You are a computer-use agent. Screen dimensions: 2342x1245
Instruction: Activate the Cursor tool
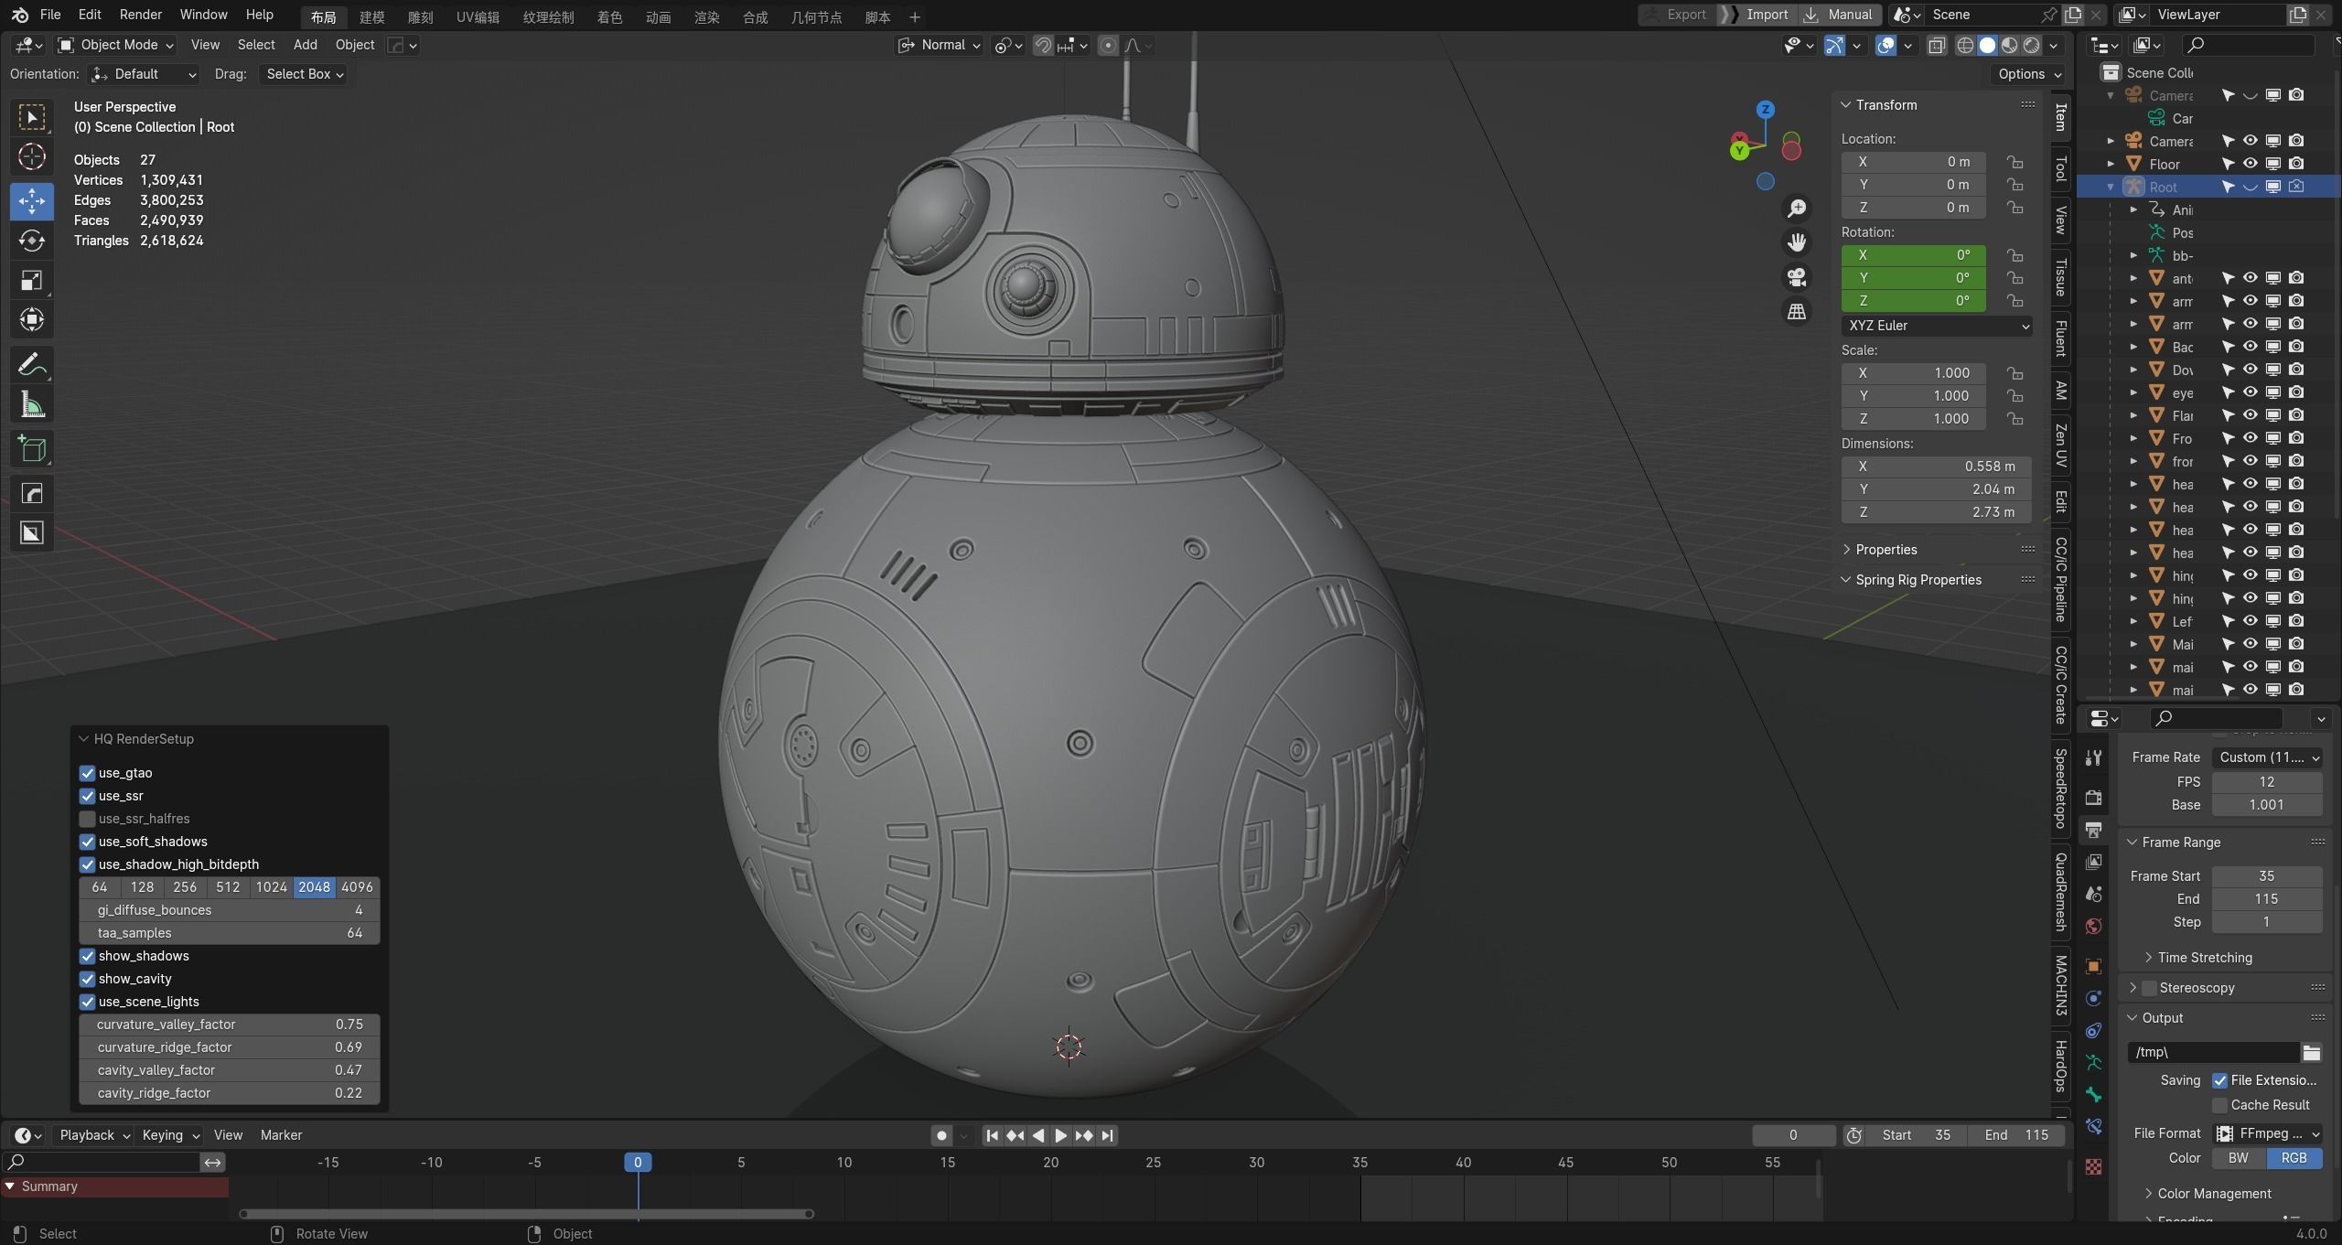(x=32, y=157)
